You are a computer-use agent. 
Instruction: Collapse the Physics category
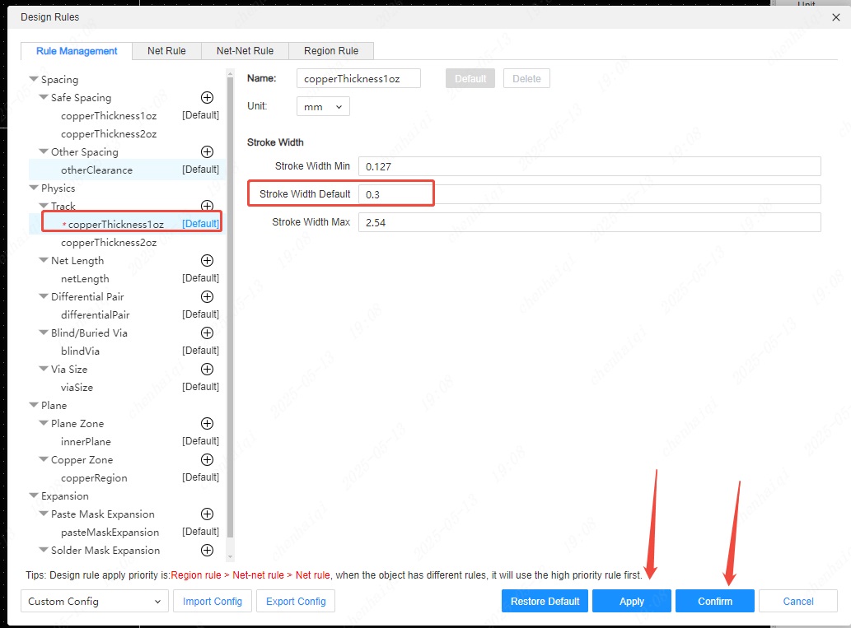(34, 188)
